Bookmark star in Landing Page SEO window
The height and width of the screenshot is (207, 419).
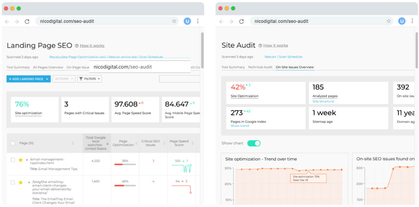(x=174, y=21)
